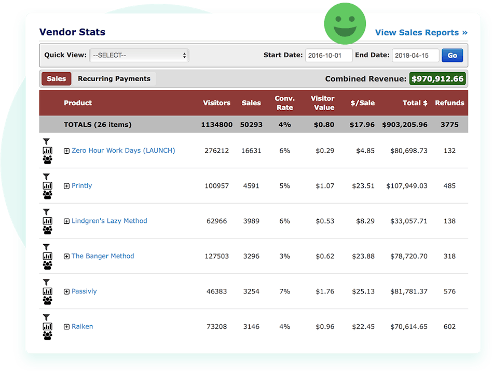This screenshot has height=374, width=493.
Task: Switch to Recurring Payments tab
Action: click(114, 79)
